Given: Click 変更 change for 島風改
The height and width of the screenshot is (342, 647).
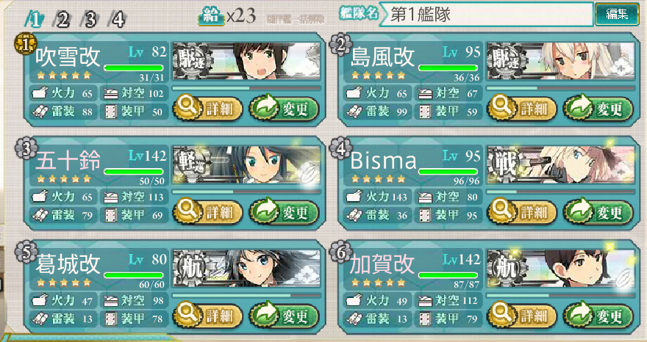Looking at the screenshot, I should [x=598, y=109].
